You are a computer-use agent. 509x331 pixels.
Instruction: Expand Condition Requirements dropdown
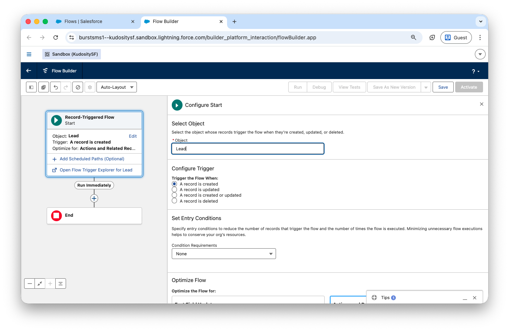(223, 254)
